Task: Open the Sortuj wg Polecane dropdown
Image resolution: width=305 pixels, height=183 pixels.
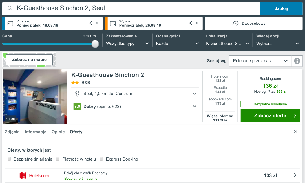Action: [260, 61]
